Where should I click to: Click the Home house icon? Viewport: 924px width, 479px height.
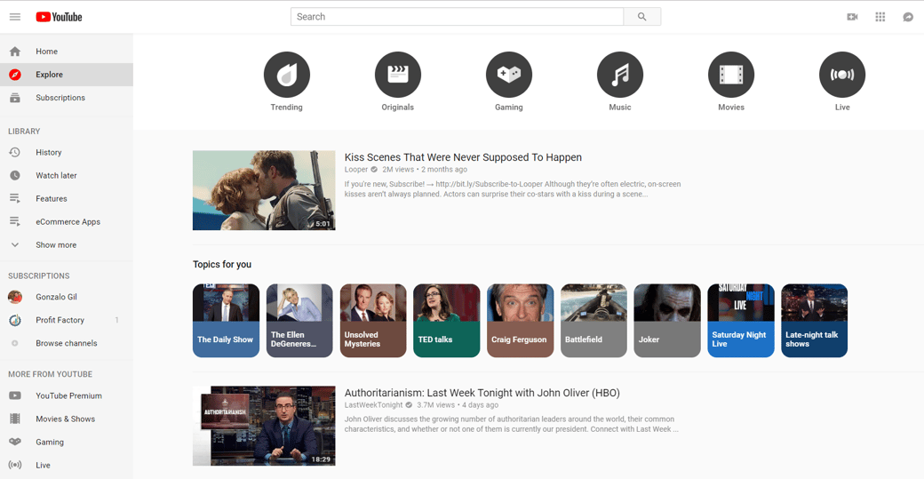pos(15,52)
